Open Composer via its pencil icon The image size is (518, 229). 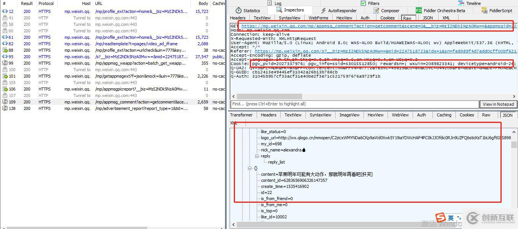click(376, 10)
